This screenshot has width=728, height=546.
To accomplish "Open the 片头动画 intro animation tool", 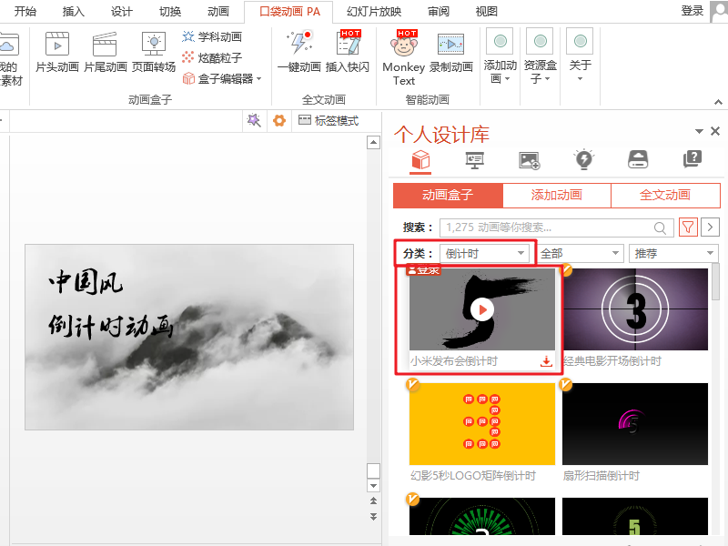I will pos(57,52).
